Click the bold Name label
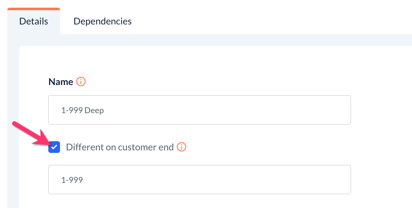Screen dimensions: 412x208 pos(61,82)
